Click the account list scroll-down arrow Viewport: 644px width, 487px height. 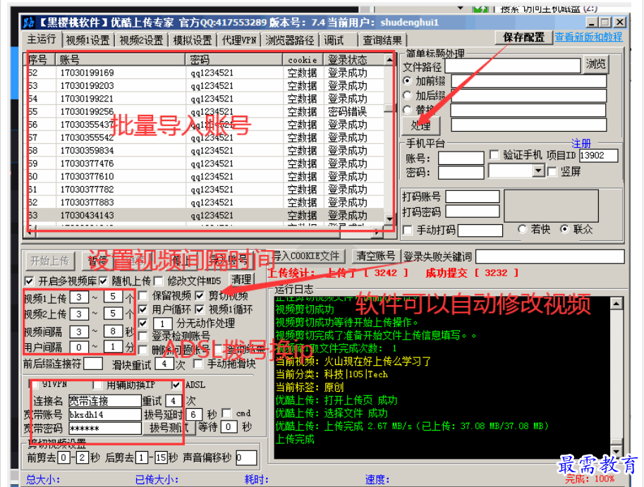(x=389, y=219)
